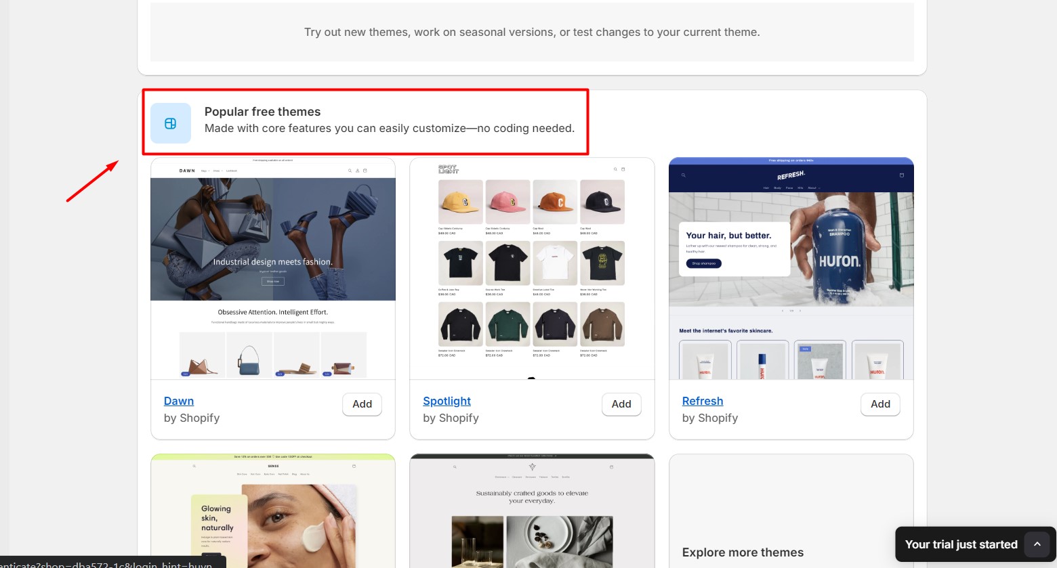This screenshot has width=1057, height=568.
Task: Add the Spotlight theme
Action: 621,404
